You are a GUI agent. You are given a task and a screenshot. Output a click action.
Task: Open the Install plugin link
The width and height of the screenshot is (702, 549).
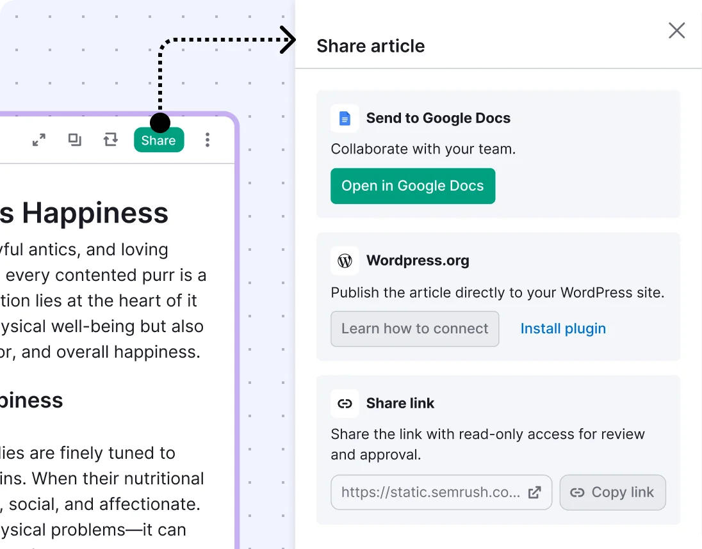[x=563, y=329]
